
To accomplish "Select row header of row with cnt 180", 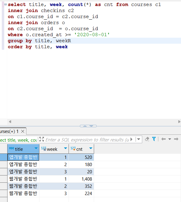I will point(4,165).
